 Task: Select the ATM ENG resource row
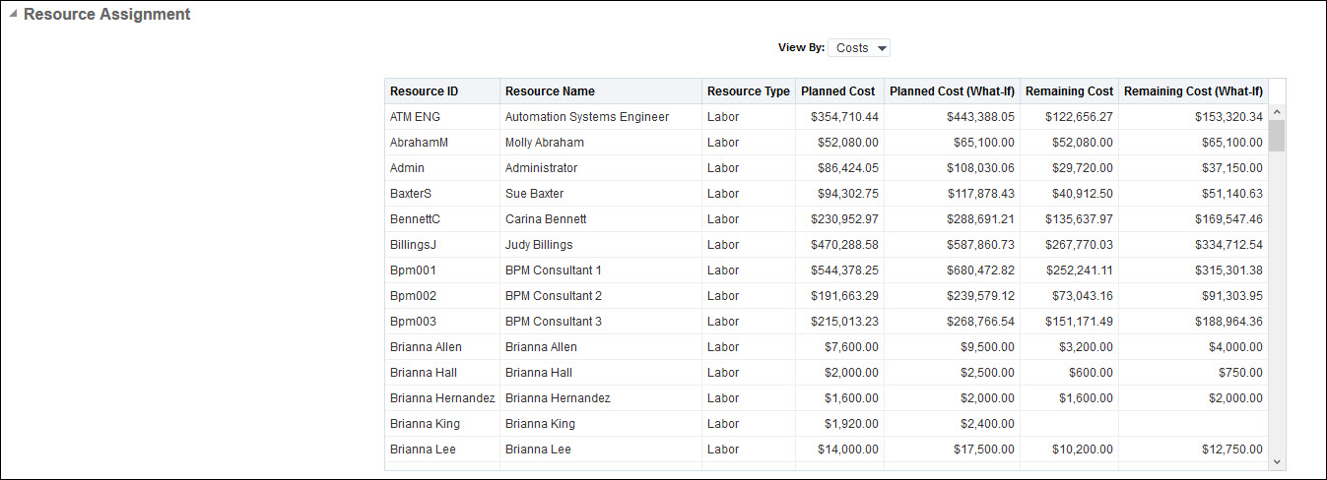[415, 117]
